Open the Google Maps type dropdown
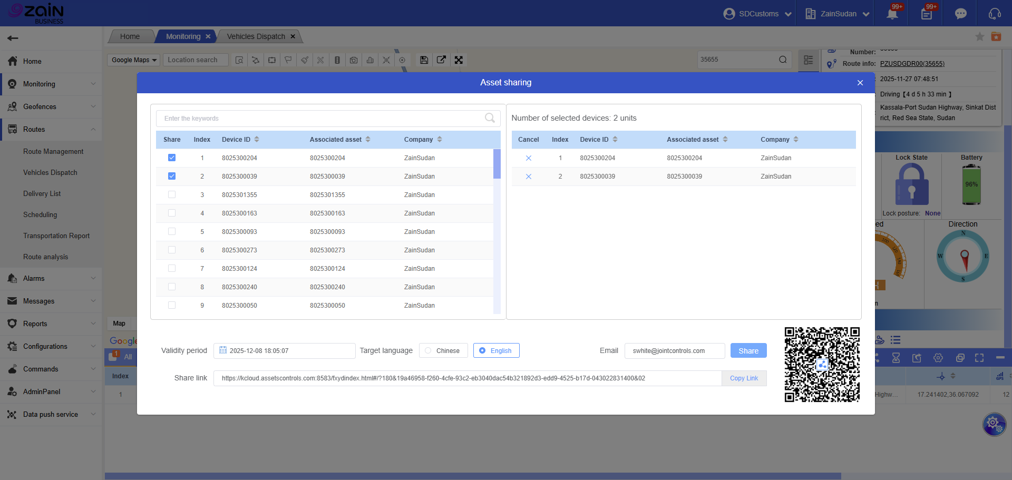Image resolution: width=1012 pixels, height=480 pixels. (x=134, y=60)
